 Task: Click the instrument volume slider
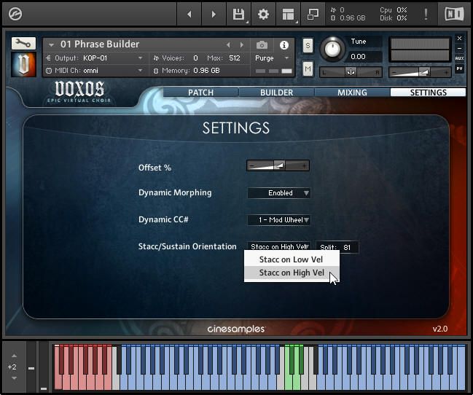click(420, 72)
